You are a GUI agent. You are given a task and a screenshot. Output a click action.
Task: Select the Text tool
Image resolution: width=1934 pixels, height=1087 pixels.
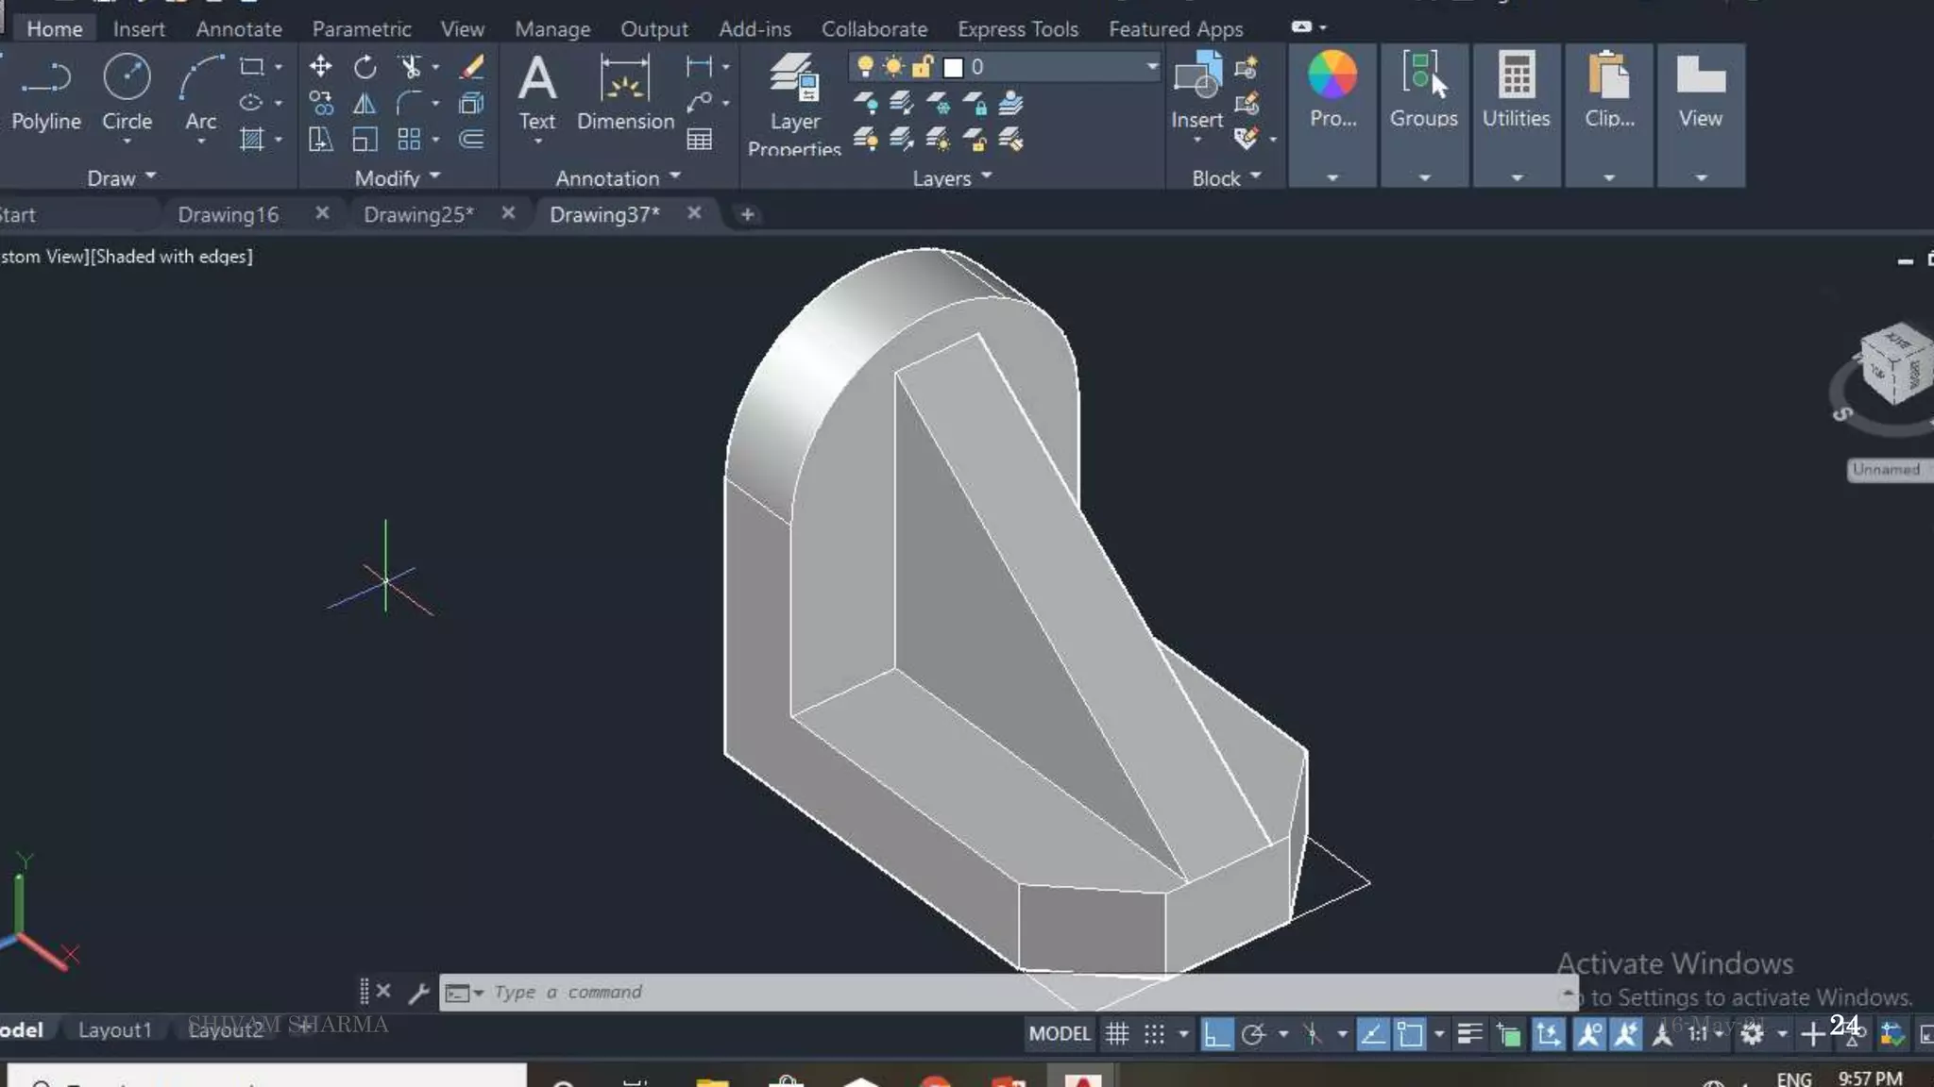[x=537, y=92]
